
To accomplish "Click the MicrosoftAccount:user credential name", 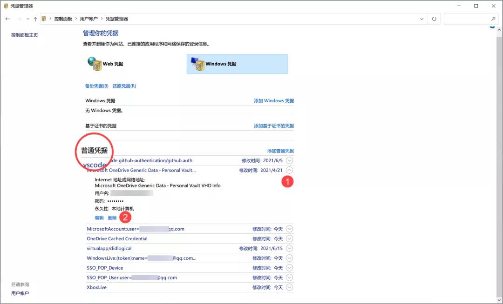I will (136, 229).
